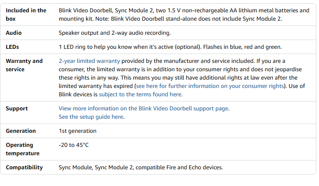Click 'See the setup guide here' link
This screenshot has width=319, height=186.
click(x=91, y=117)
